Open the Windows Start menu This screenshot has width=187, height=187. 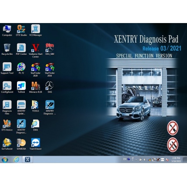coord(5,160)
